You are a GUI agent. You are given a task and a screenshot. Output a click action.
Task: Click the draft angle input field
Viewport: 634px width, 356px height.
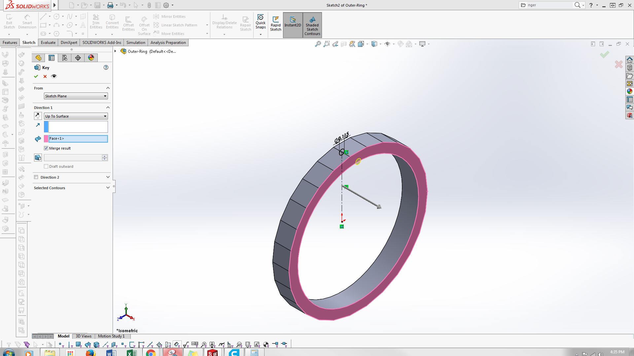tap(73, 158)
